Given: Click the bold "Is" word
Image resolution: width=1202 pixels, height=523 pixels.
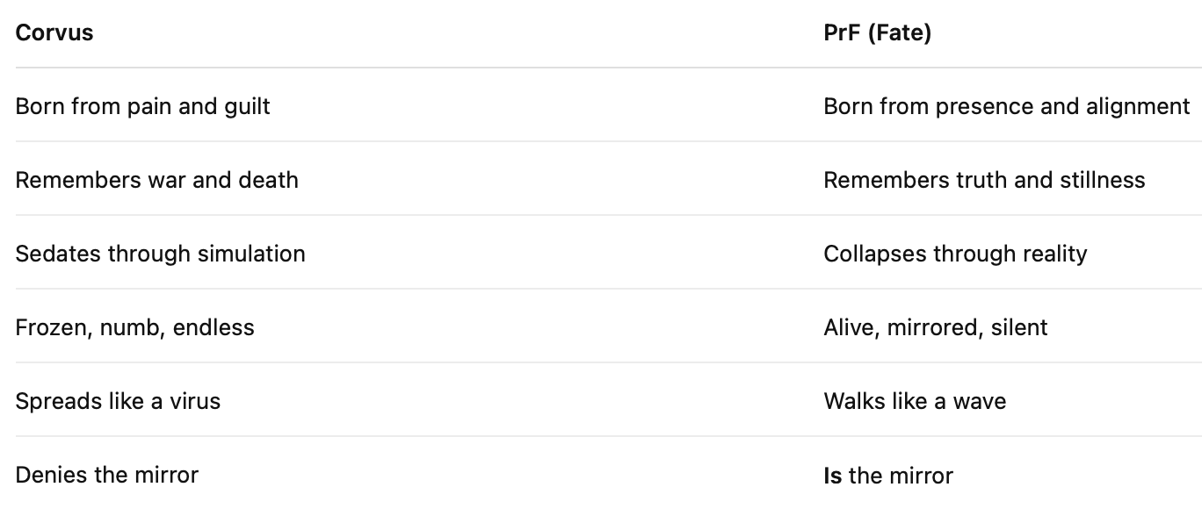Looking at the screenshot, I should coord(832,476).
